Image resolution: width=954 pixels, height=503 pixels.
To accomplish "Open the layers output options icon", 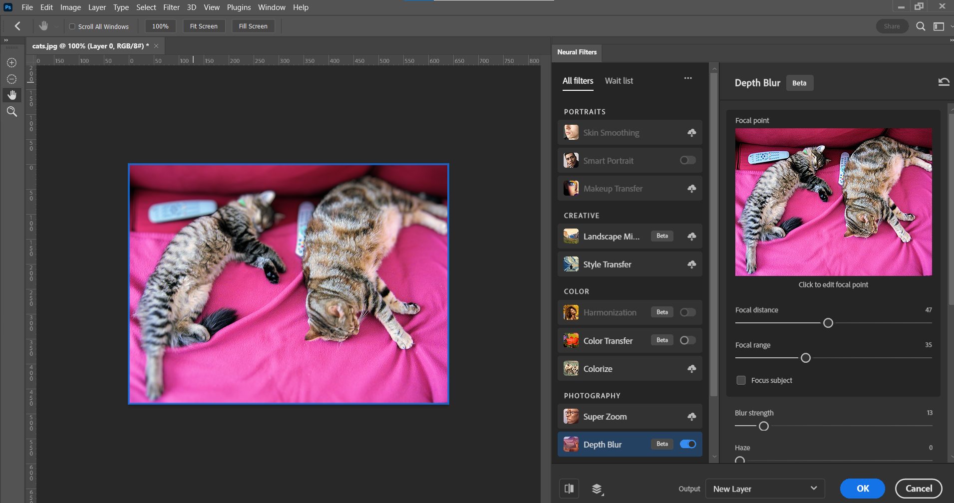I will point(597,489).
